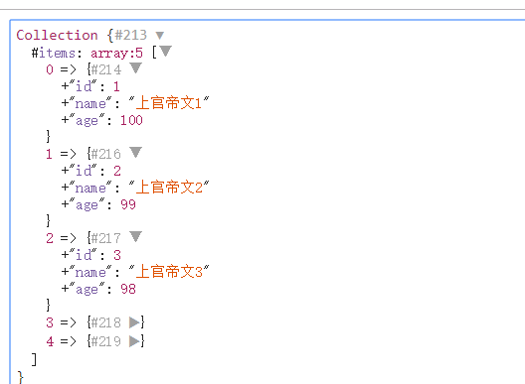Screen dimensions: 525x384
Task: Click the id value 3
Action: click(117, 255)
